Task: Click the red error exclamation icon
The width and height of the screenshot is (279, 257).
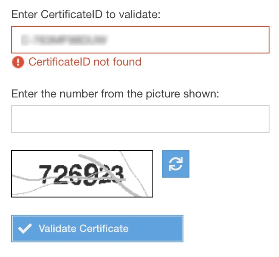Action: pos(18,62)
